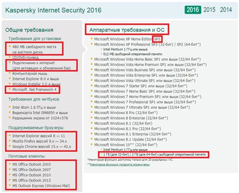
Task: Select the 'Компьютерная мышь' line
Action: coord(30,74)
